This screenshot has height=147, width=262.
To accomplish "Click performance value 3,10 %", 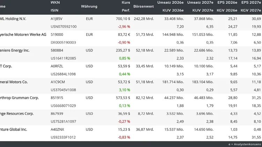I will point(124,90).
